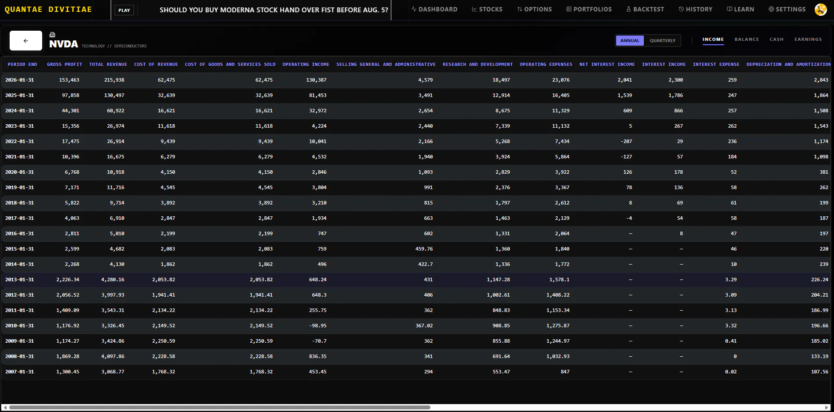The image size is (834, 412).
Task: Open Learn page
Action: (x=740, y=9)
